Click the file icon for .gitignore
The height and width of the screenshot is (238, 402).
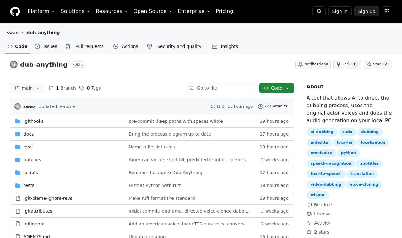click(18, 224)
